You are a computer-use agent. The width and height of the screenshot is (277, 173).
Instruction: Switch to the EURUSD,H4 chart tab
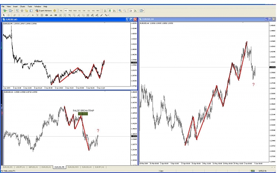(86, 167)
